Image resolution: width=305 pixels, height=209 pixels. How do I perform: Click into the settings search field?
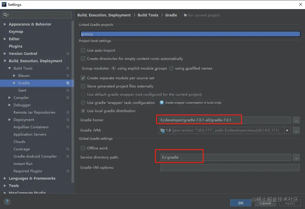37,15
